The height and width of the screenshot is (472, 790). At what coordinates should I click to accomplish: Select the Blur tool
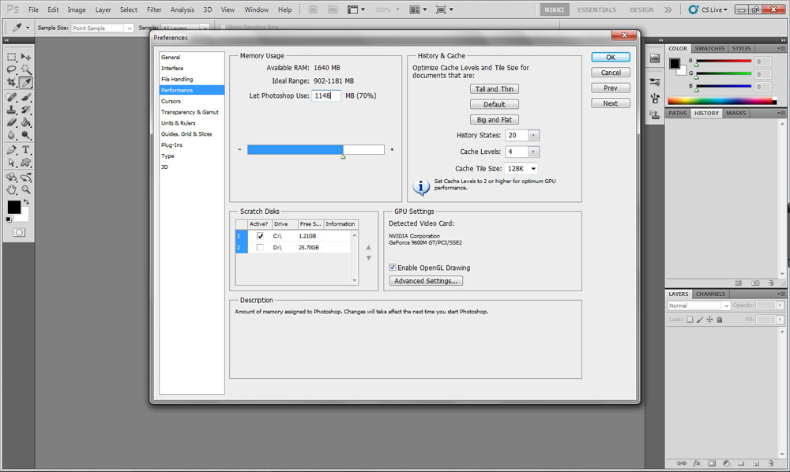tap(11, 135)
